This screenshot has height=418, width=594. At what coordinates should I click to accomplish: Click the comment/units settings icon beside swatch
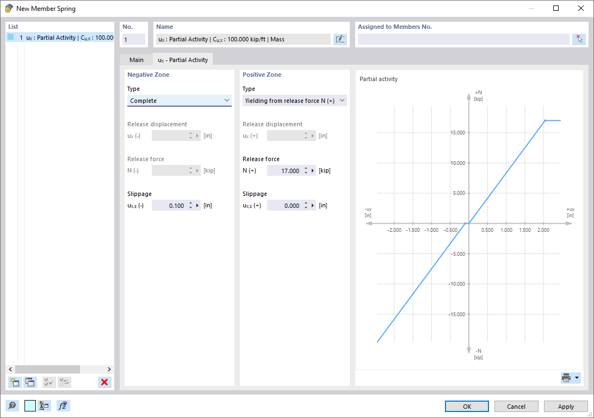pyautogui.click(x=44, y=406)
